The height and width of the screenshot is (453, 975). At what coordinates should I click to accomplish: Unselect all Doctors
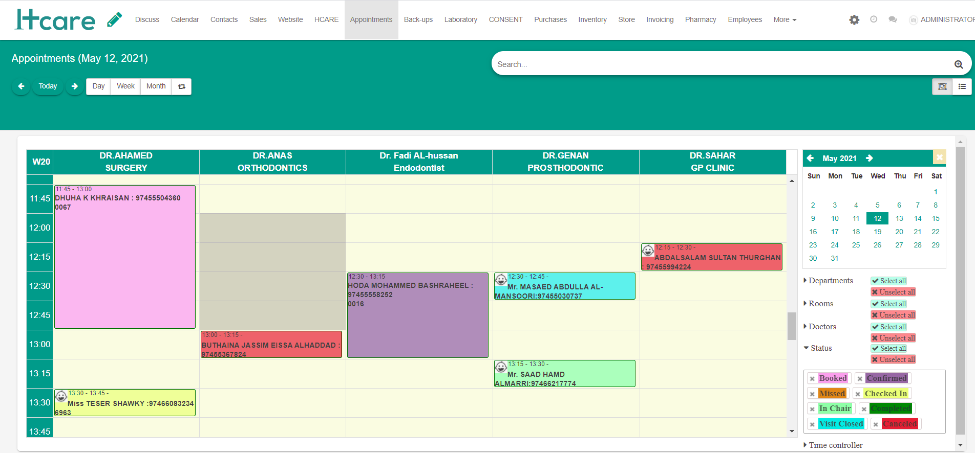(x=893, y=338)
